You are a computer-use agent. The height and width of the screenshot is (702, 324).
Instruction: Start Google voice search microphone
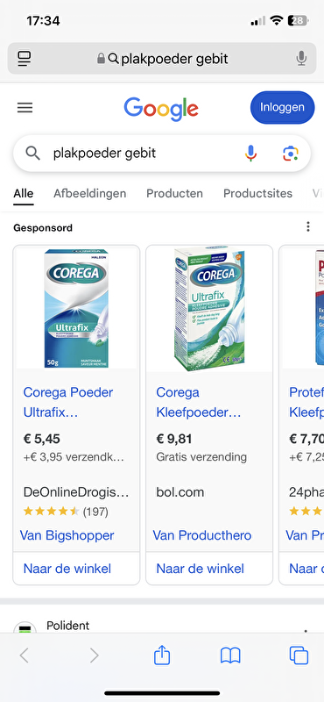pyautogui.click(x=251, y=153)
